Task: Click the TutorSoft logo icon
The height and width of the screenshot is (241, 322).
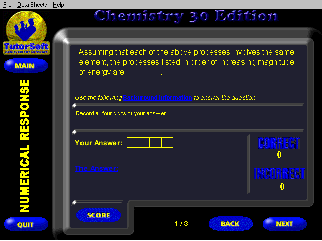Action: (x=26, y=33)
